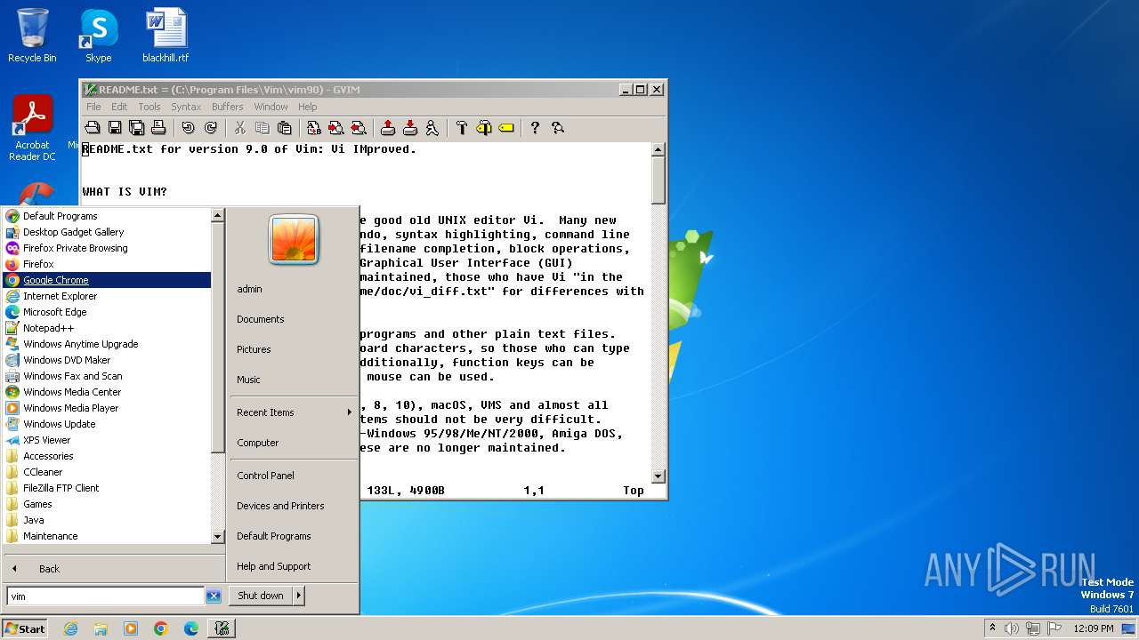Click into the Start menu search field
The height and width of the screenshot is (640, 1139).
click(x=105, y=596)
